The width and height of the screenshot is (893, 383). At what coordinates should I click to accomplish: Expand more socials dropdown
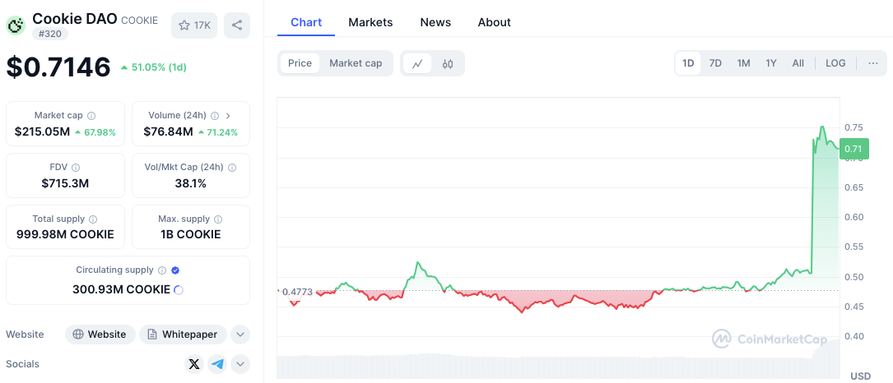point(240,364)
